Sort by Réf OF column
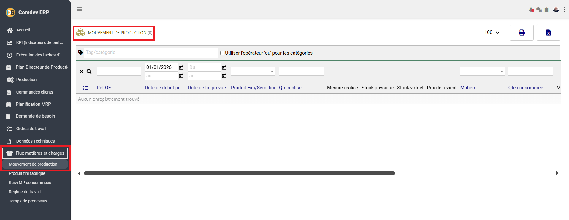The image size is (569, 220). pyautogui.click(x=104, y=88)
